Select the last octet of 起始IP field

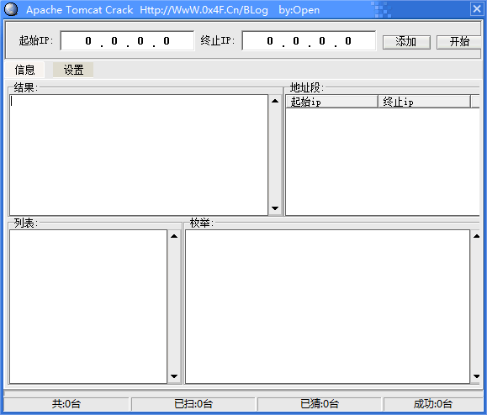click(x=167, y=41)
